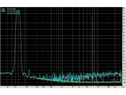This screenshot has height=95, width=126.
Task: Select the green LG Hi-Fi Plus legend entry
Action: pos(14,11)
